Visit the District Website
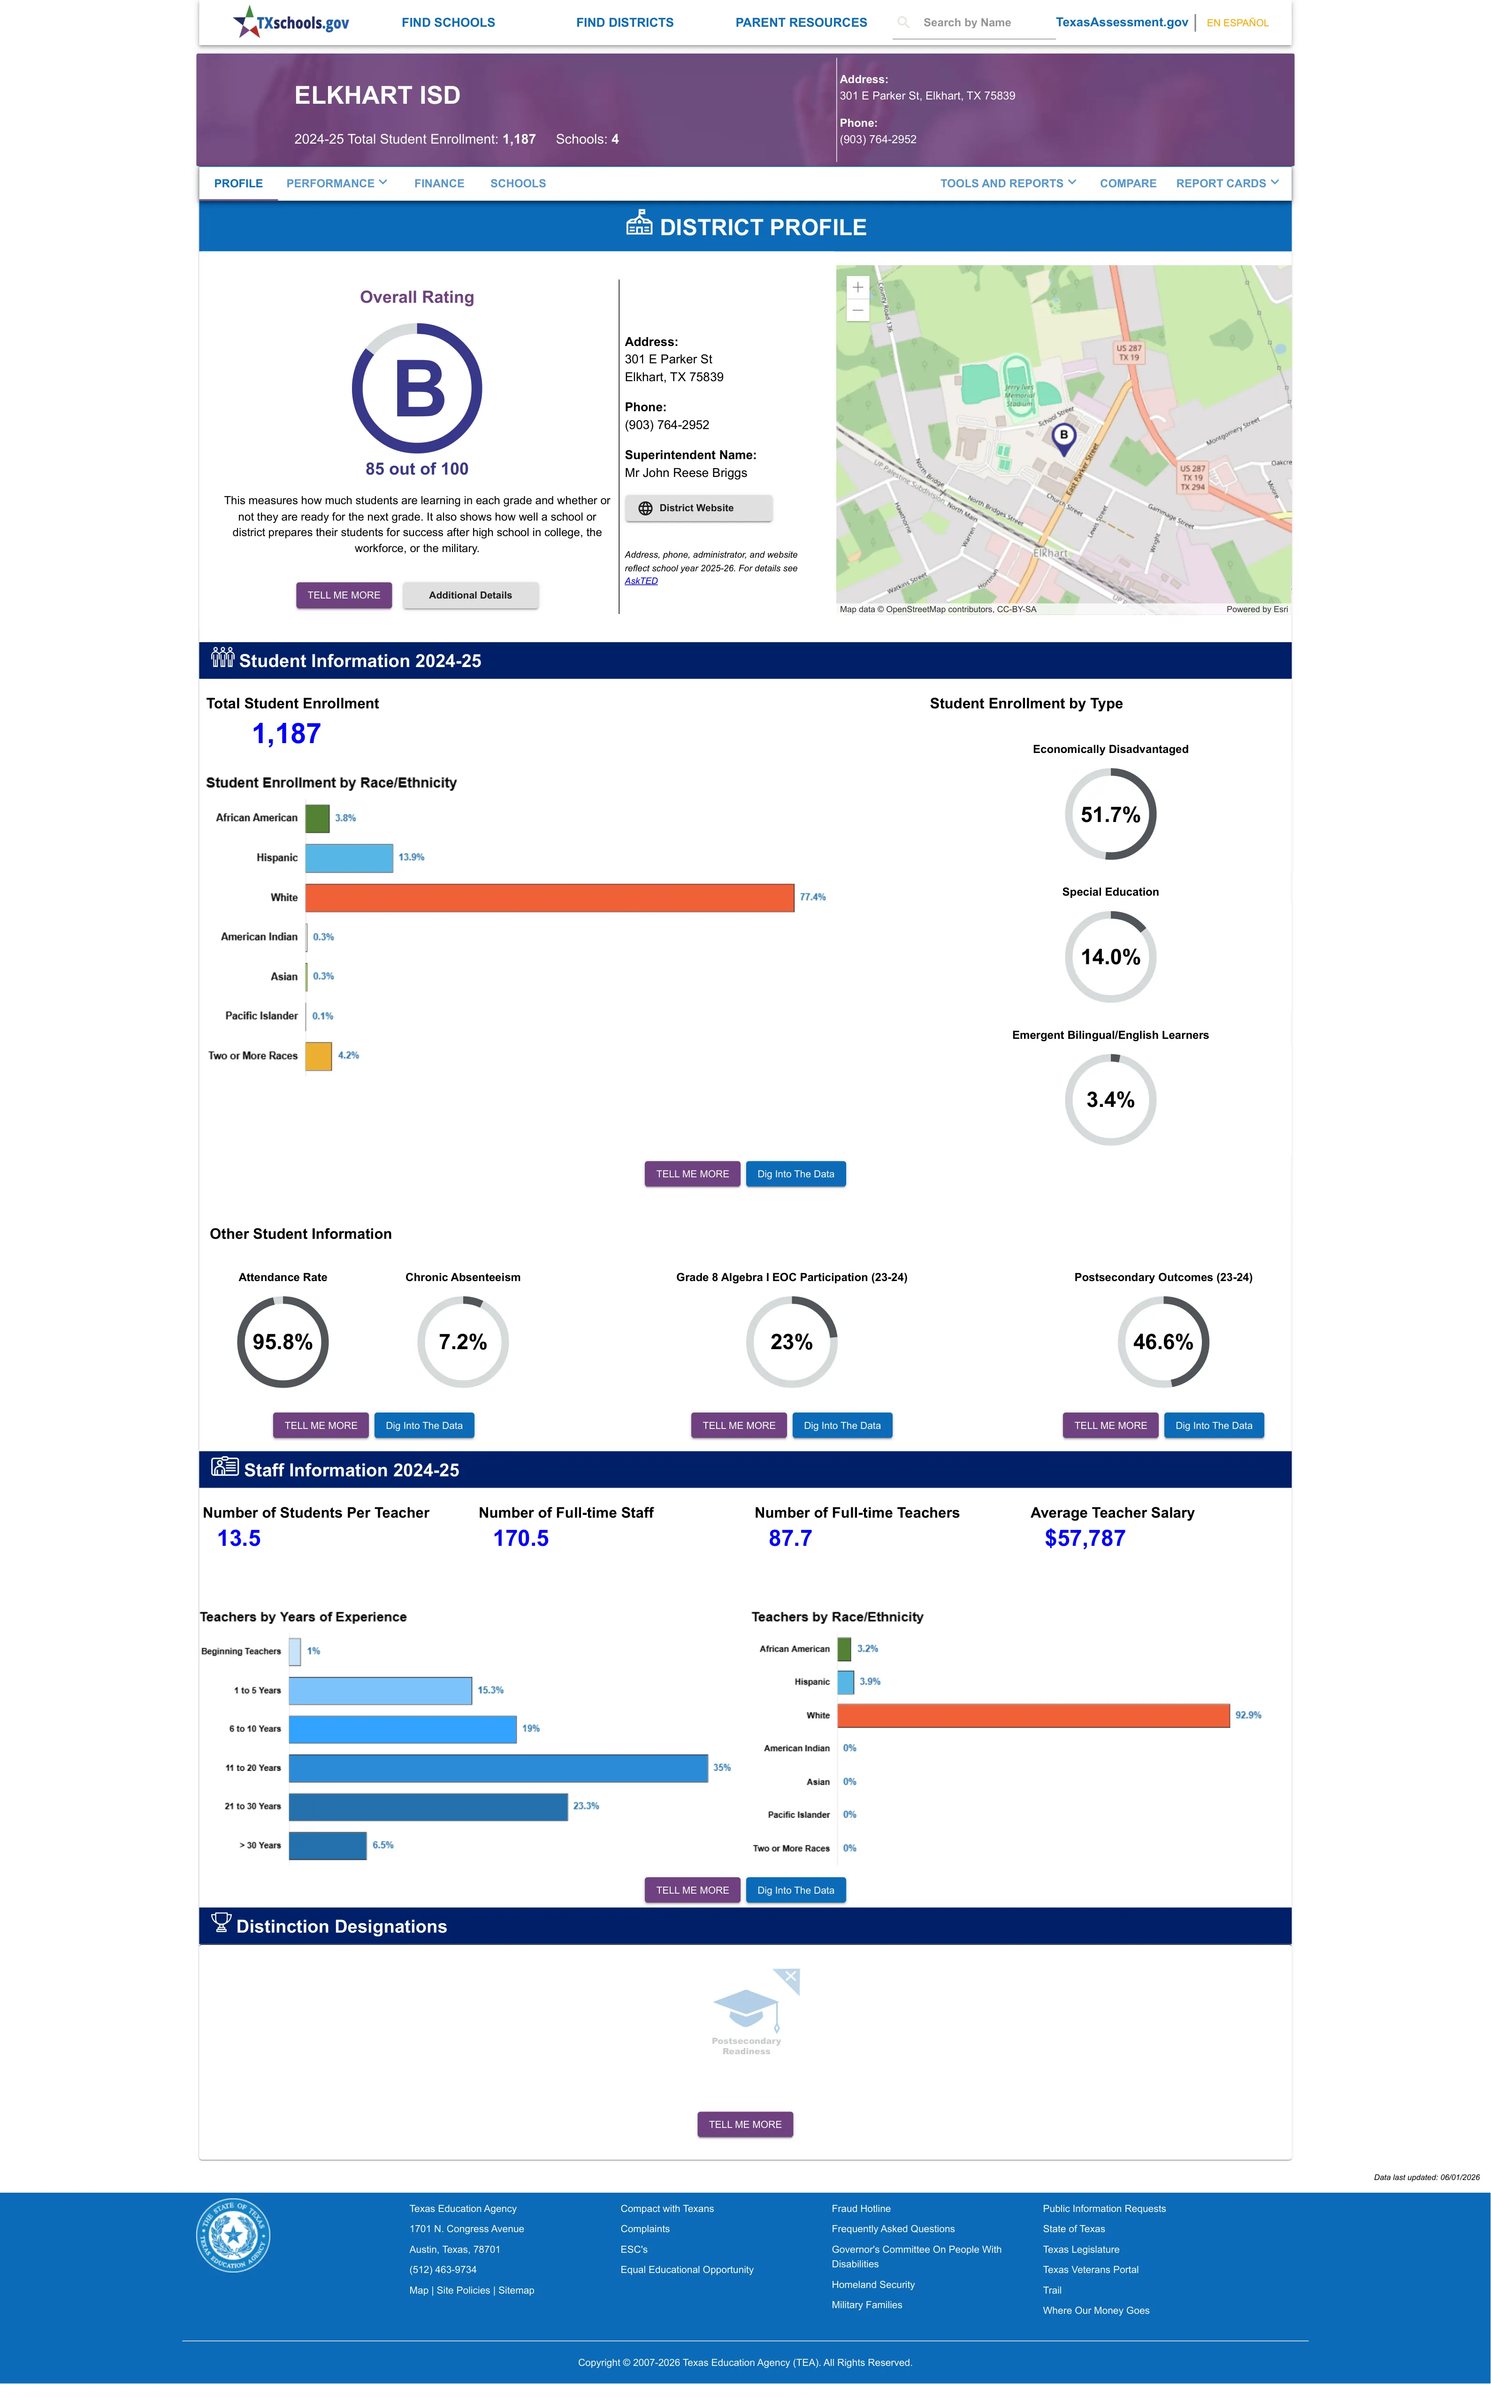Screen dimensions: 1491x2403 click(x=698, y=509)
